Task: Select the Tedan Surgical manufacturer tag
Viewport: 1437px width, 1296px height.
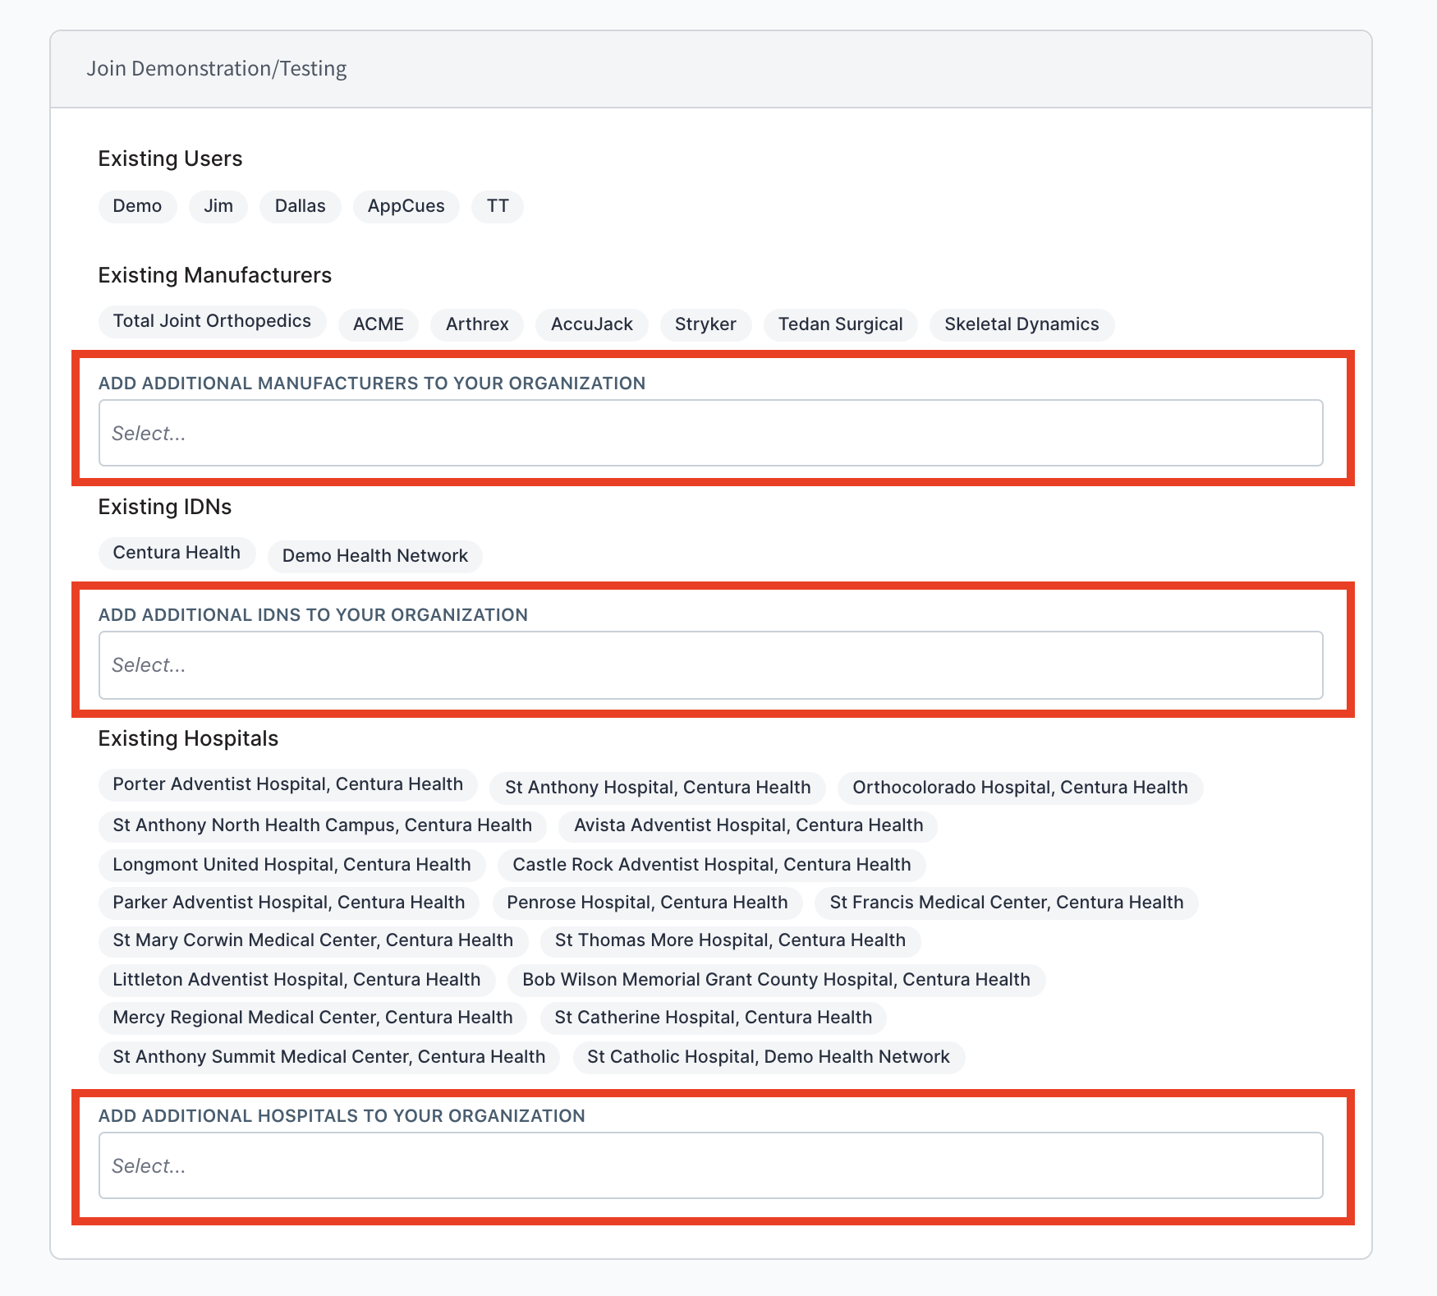Action: [840, 324]
